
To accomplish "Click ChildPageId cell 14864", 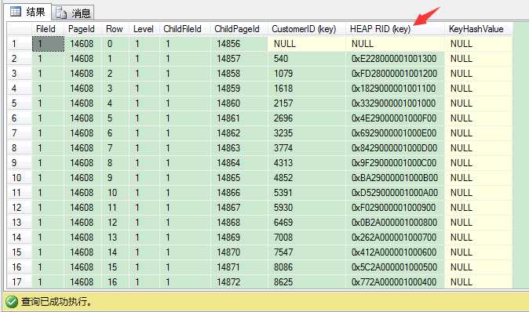I will point(239,163).
